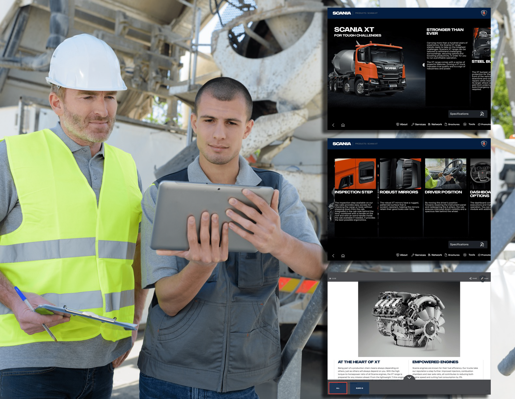Select the 'STRONGER THAN EVER' heading
Viewport: 515px width, 399px height.
point(445,32)
